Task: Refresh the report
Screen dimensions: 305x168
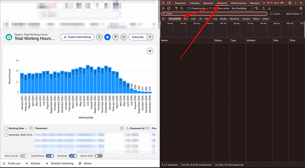Action: tap(123, 37)
